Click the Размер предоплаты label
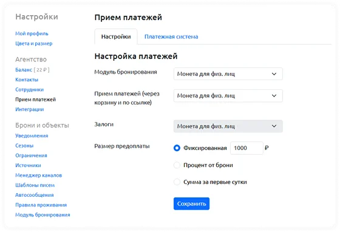Image resolution: width=340 pixels, height=232 pixels. [122, 146]
